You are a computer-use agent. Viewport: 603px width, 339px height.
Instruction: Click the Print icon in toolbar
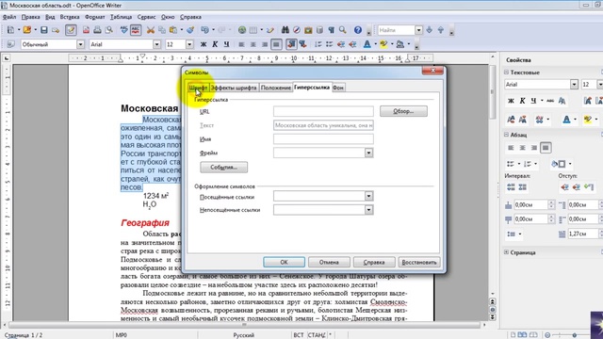[x=98, y=30]
